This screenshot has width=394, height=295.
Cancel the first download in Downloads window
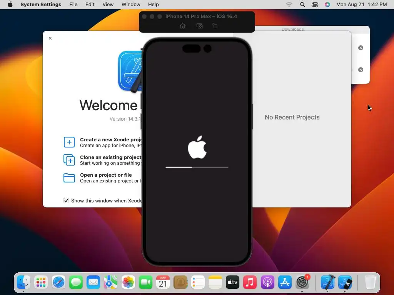click(361, 48)
